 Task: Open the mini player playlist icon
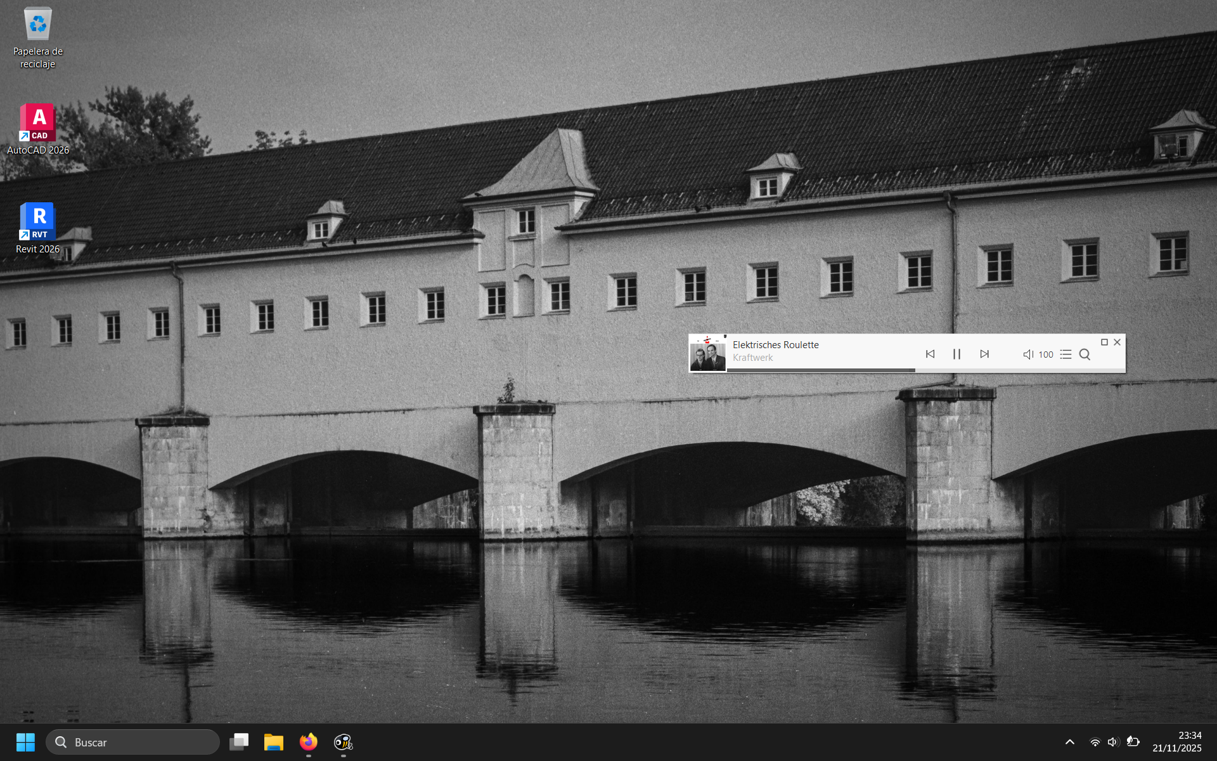tap(1066, 354)
